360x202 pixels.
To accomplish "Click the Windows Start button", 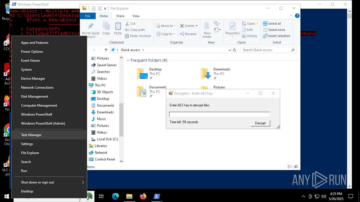I will click(x=7, y=196).
